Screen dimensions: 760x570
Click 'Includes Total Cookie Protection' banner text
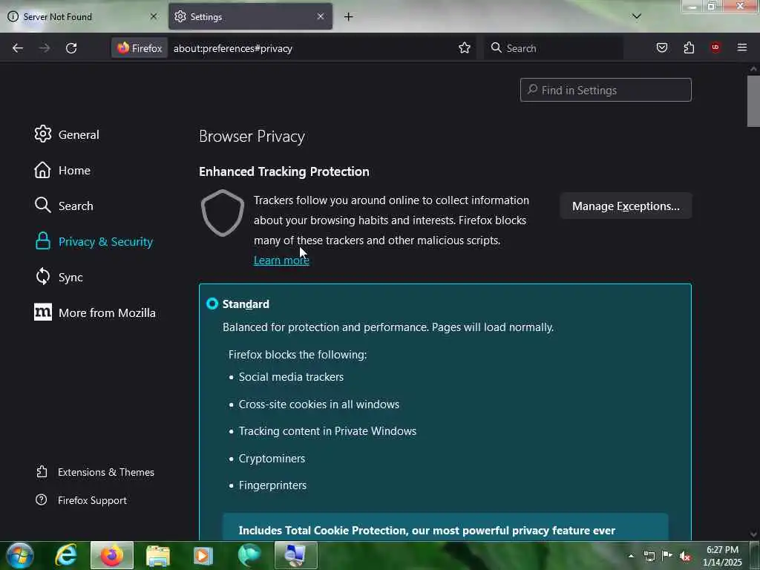(x=427, y=530)
